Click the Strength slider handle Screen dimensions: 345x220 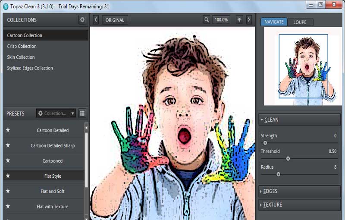point(265,143)
